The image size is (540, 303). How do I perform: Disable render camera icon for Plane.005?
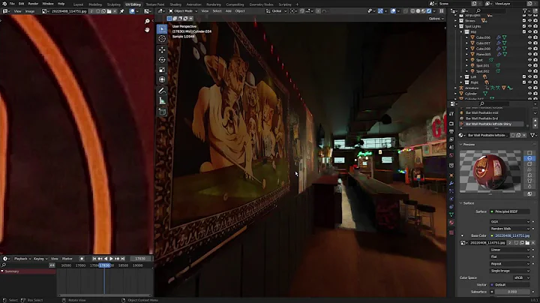click(535, 55)
